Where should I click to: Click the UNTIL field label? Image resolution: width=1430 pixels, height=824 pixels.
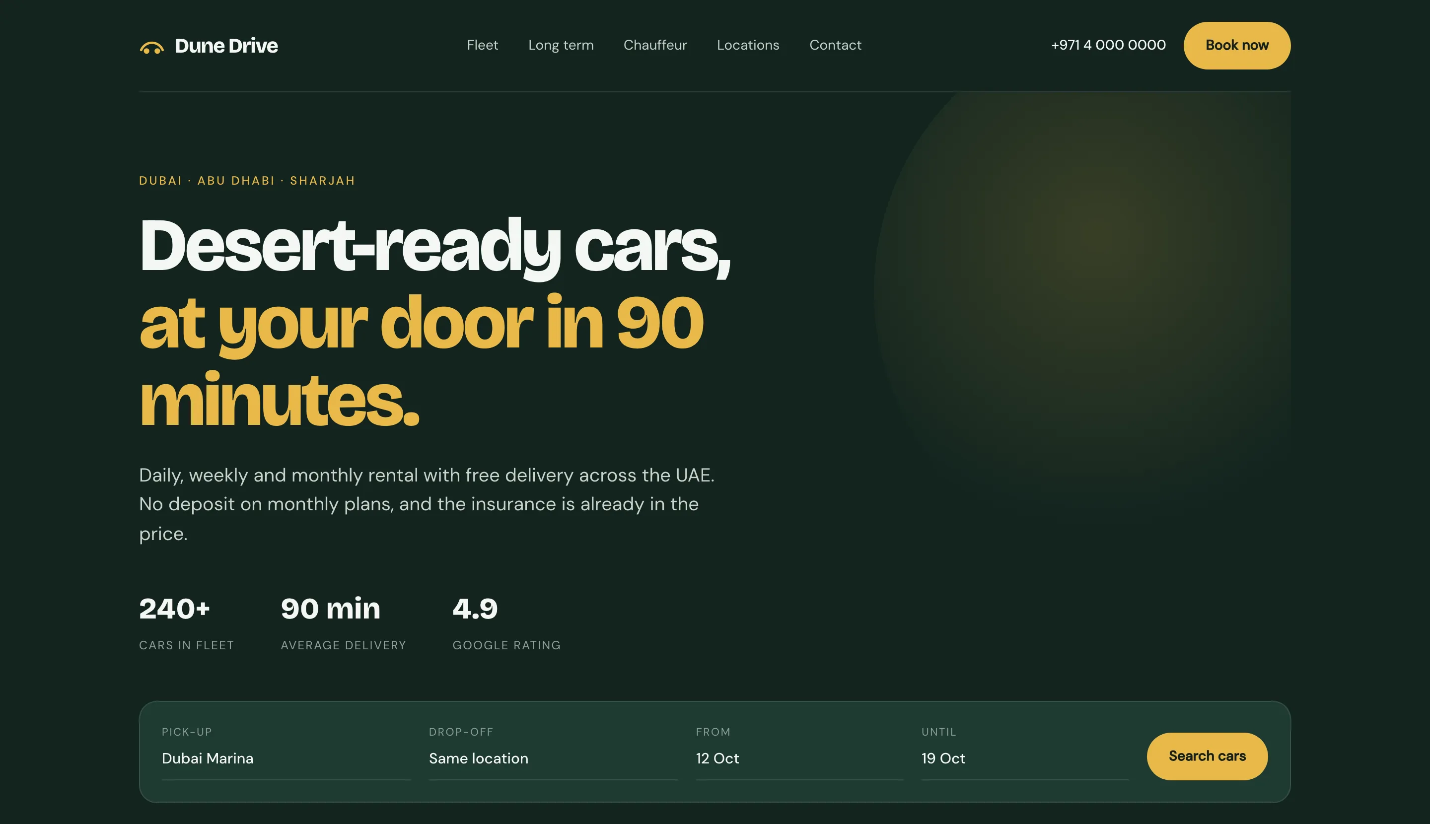click(x=938, y=732)
